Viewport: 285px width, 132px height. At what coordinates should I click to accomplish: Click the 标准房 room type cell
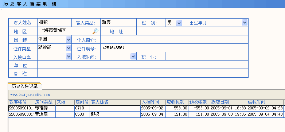[45, 108]
